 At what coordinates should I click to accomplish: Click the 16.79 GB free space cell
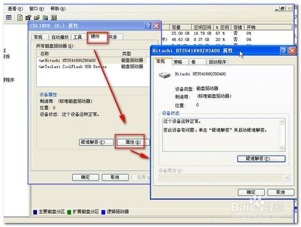click(202, 34)
